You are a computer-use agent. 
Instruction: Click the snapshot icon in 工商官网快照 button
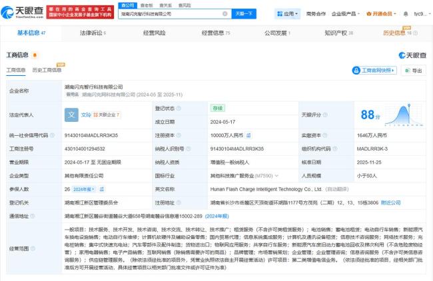coord(356,71)
